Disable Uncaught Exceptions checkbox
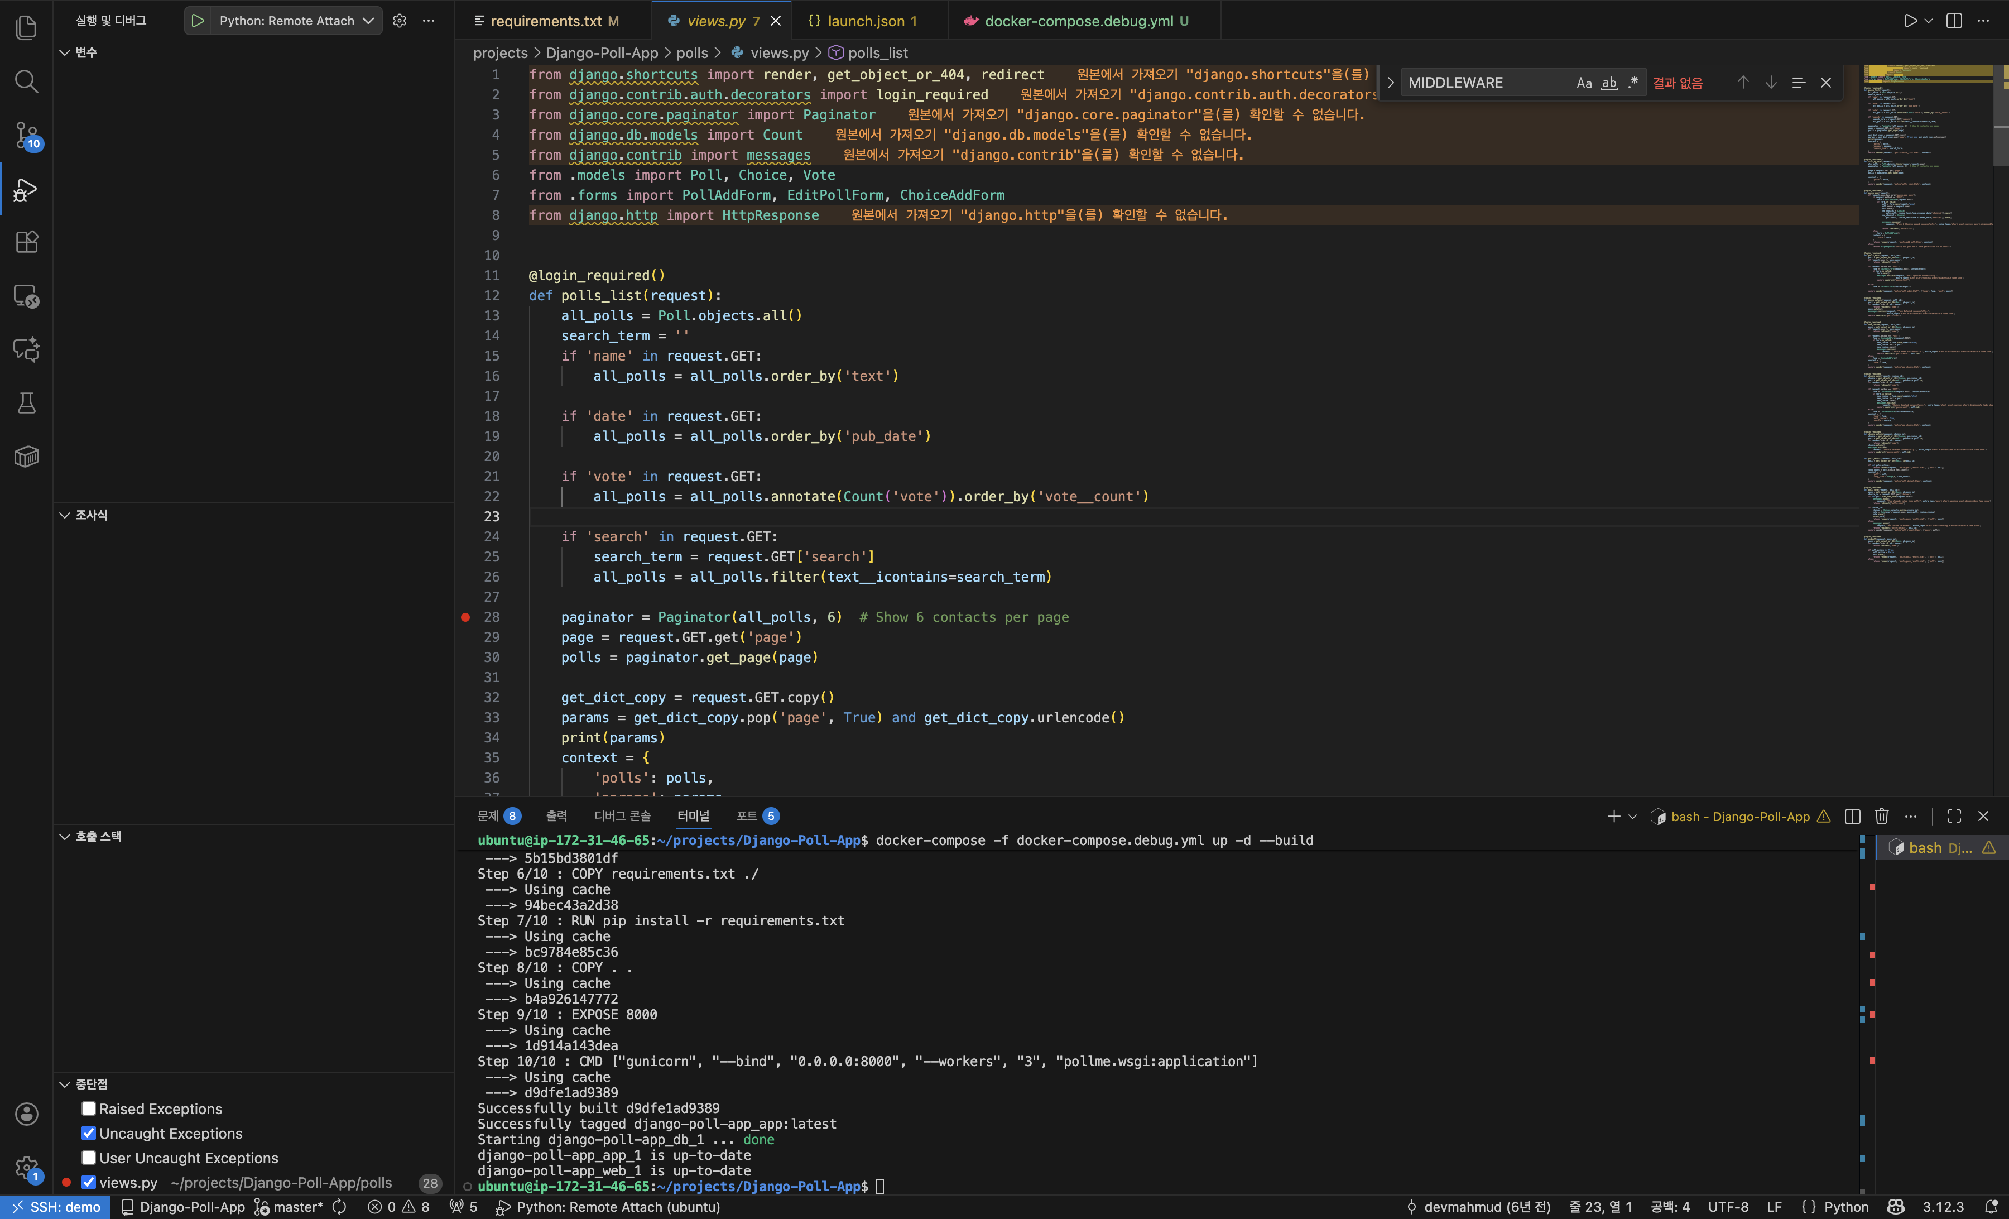 pyautogui.click(x=89, y=1134)
